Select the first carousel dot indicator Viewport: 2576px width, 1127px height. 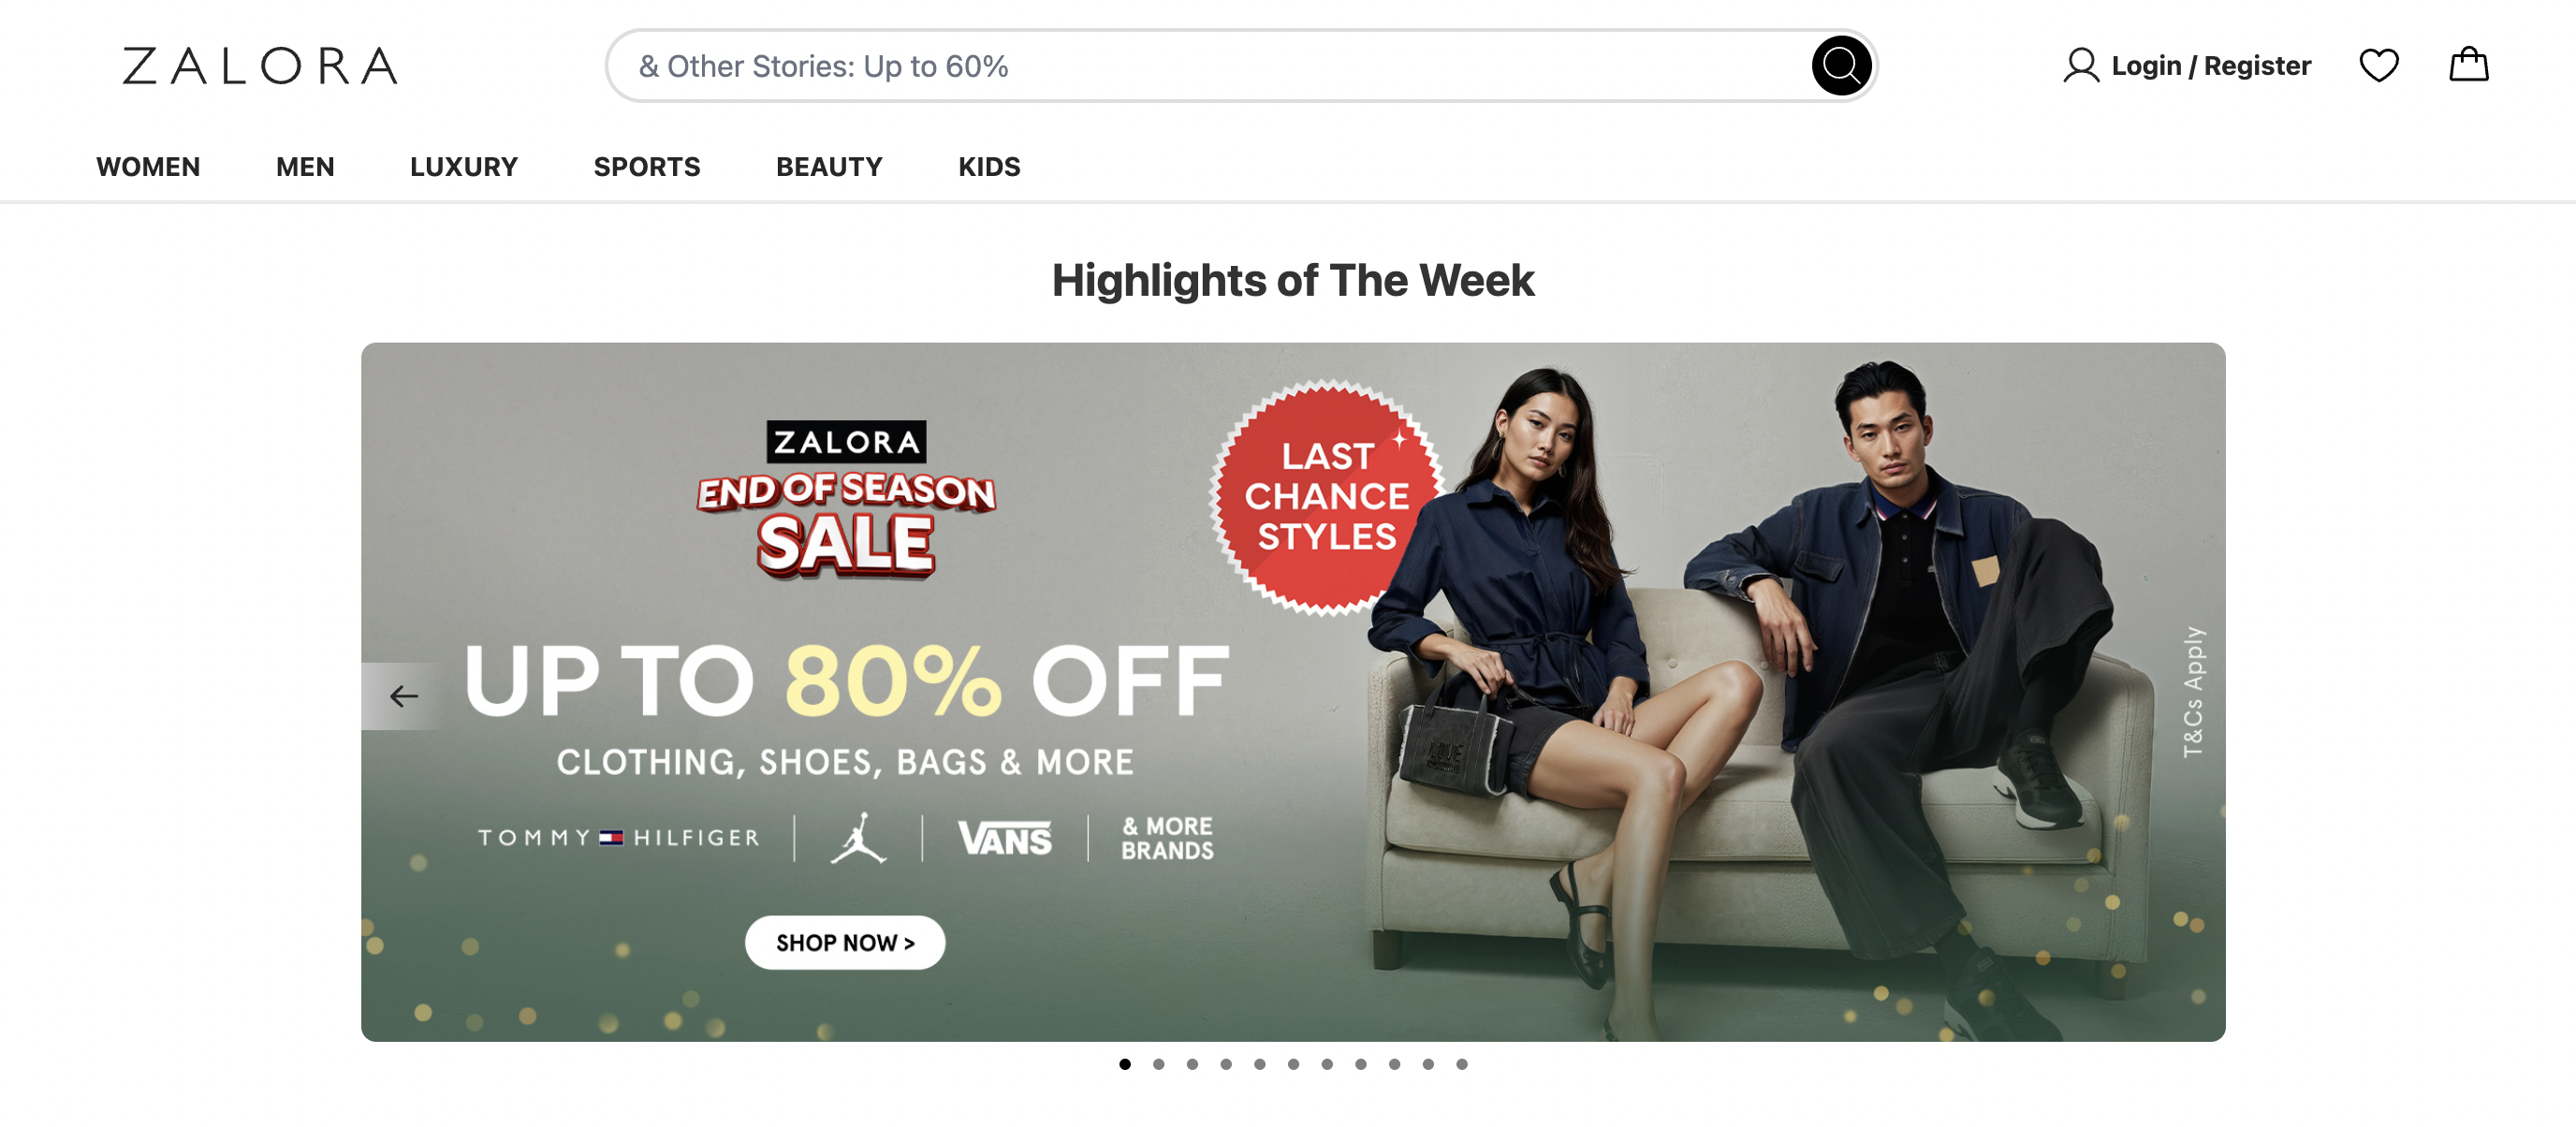tap(1125, 1064)
